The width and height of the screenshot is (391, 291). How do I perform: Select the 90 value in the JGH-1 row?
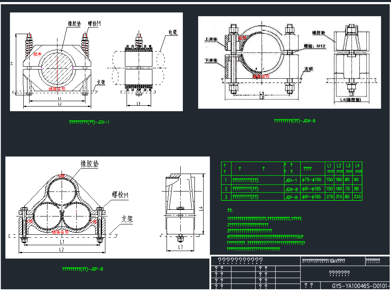click(x=356, y=179)
